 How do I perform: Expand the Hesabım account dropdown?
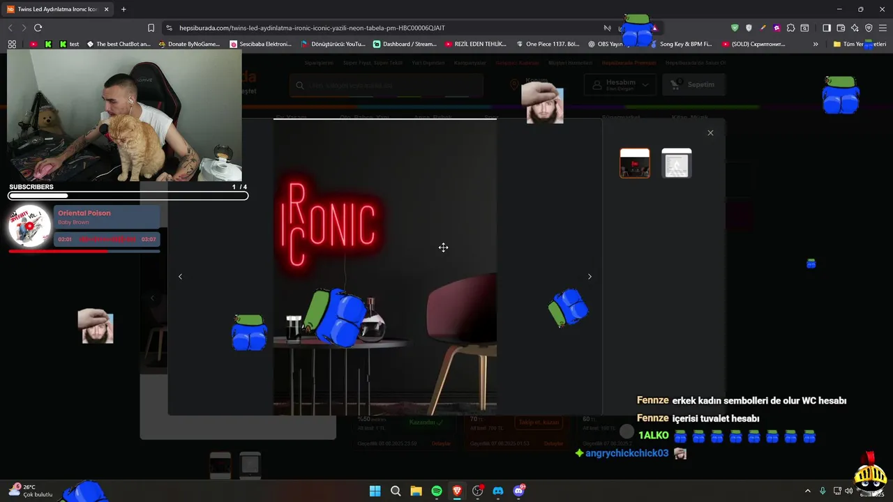(x=620, y=85)
